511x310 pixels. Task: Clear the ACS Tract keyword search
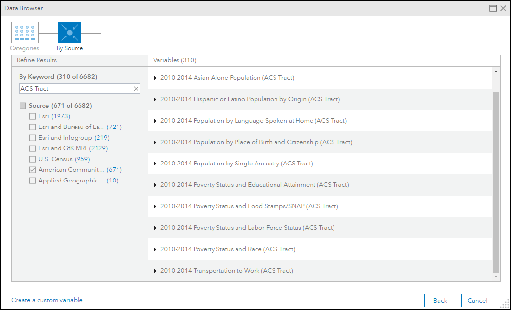pyautogui.click(x=136, y=89)
